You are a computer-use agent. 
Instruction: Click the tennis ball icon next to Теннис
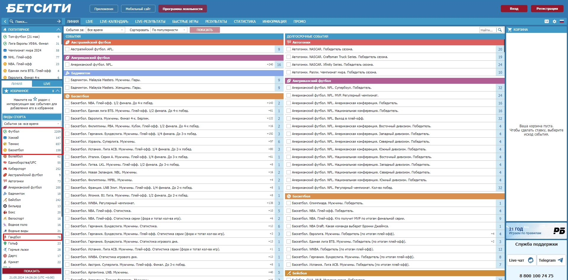[x=5, y=144]
